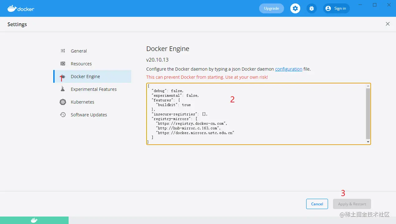Open settings via the gear icon
Image resolution: width=396 pixels, height=224 pixels.
(x=295, y=8)
